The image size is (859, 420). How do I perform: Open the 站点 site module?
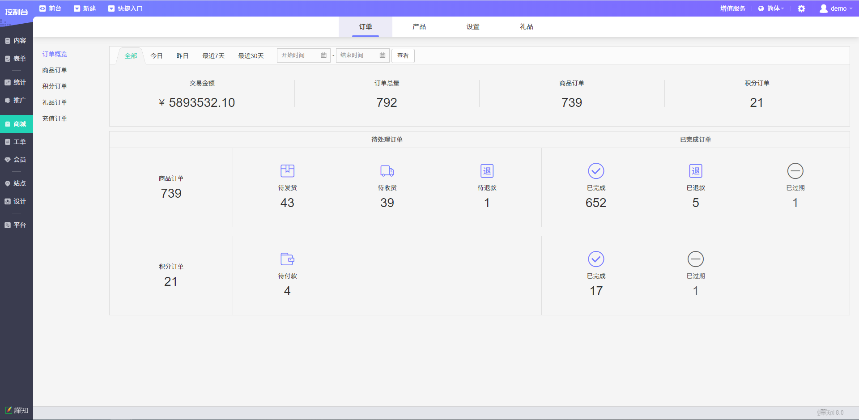point(17,183)
